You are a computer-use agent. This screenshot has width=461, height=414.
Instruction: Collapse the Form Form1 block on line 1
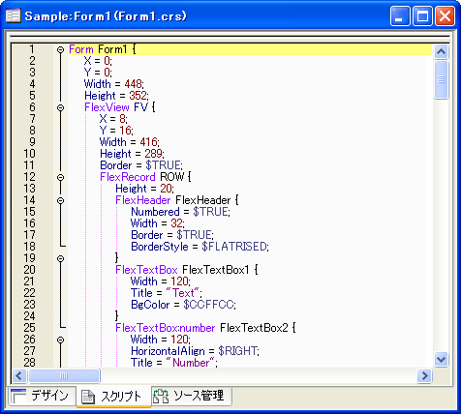pos(60,49)
